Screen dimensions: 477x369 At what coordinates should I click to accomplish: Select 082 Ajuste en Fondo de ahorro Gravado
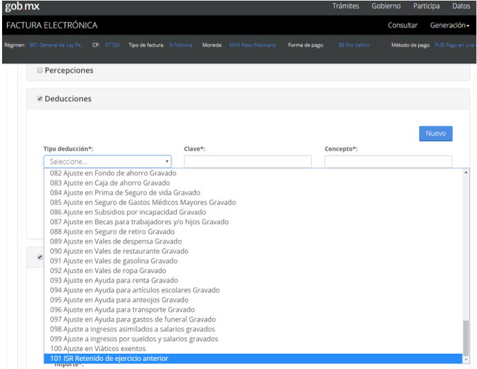253,173
